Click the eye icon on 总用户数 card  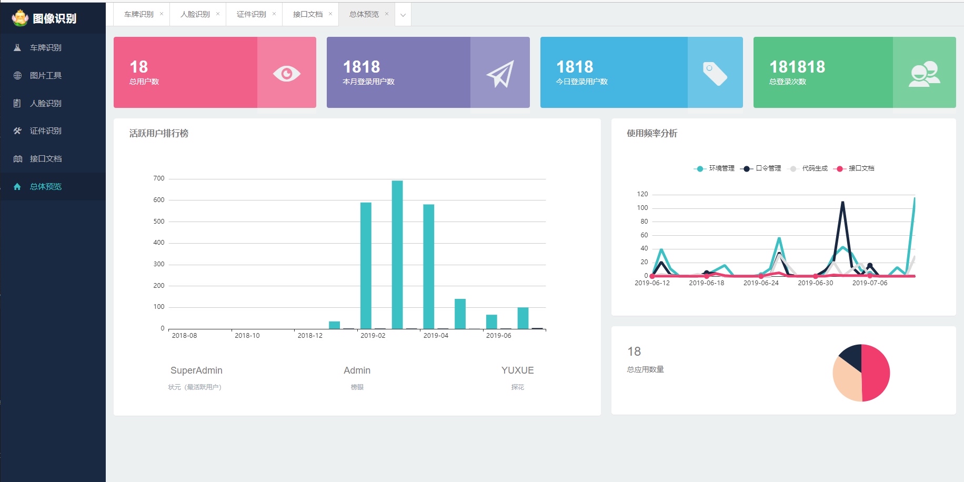point(287,74)
